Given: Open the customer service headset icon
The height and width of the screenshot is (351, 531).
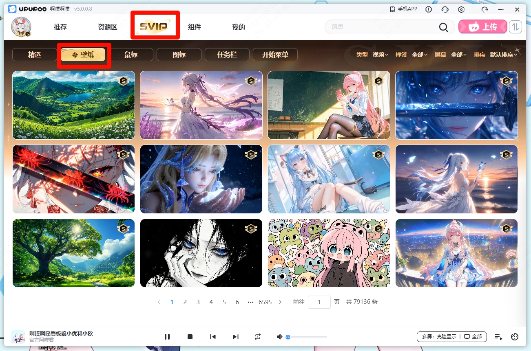Looking at the screenshot, I should pyautogui.click(x=445, y=9).
